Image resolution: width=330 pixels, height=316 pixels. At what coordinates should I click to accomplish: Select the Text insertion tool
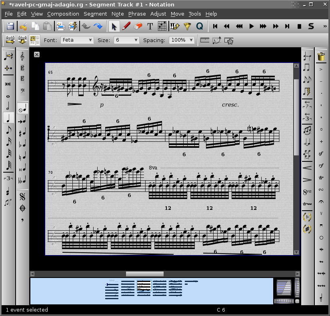click(x=150, y=26)
